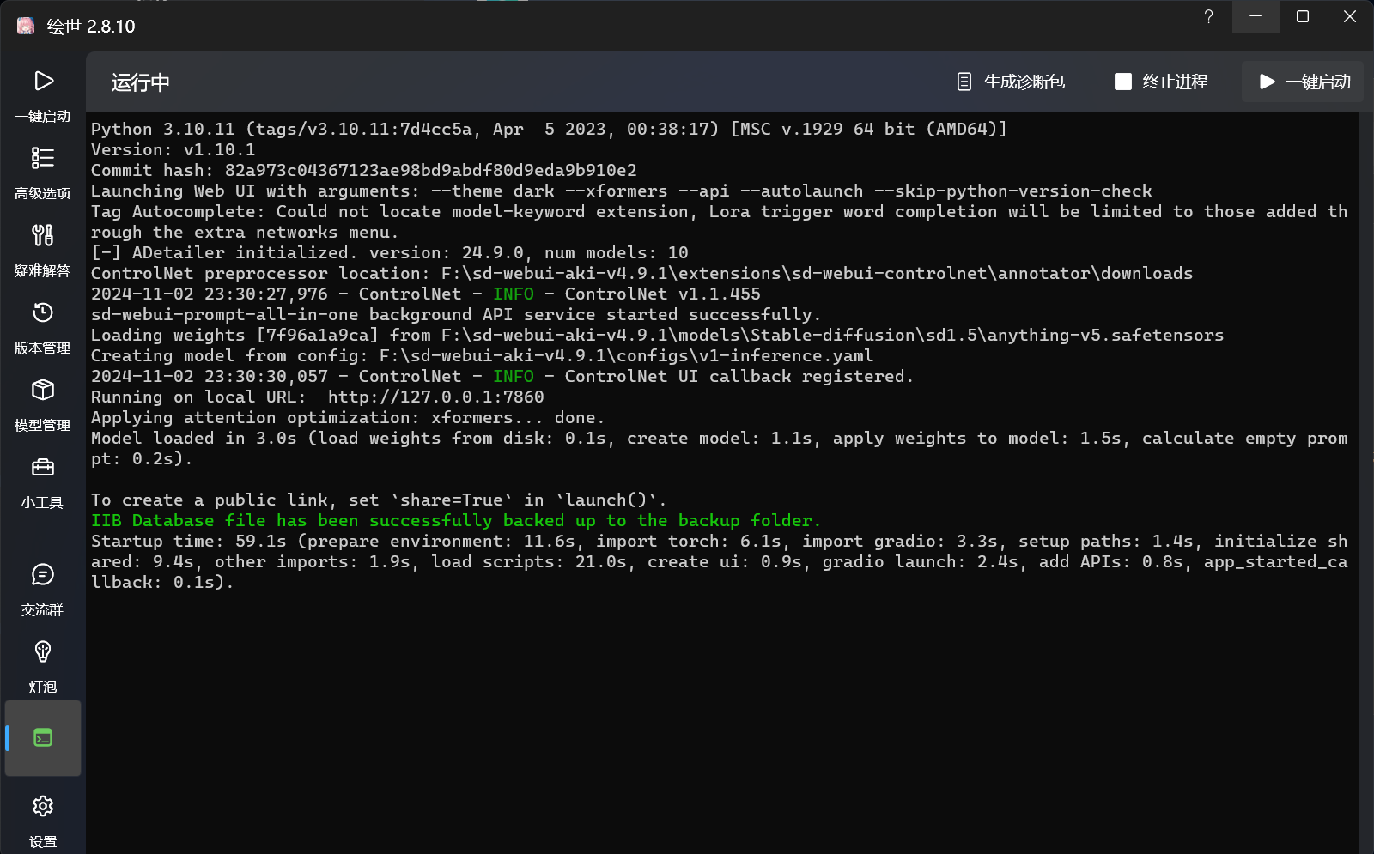Open the 一键启动 sidebar page
This screenshot has height=854, width=1374.
(43, 96)
